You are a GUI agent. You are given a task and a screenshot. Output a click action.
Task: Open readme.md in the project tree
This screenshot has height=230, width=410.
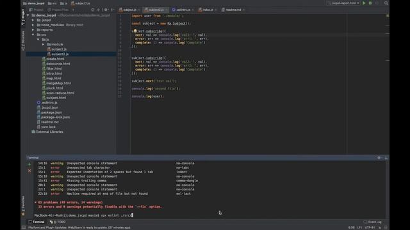48,122
